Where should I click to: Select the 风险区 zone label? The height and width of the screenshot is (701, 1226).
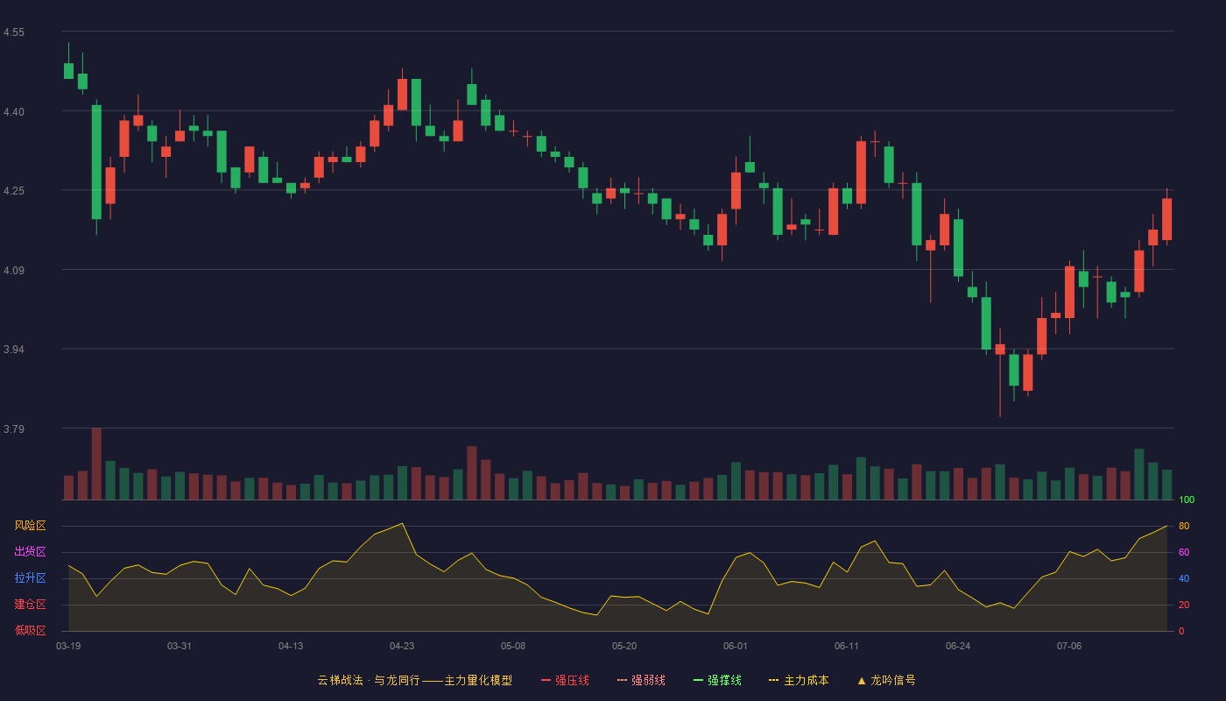click(30, 526)
